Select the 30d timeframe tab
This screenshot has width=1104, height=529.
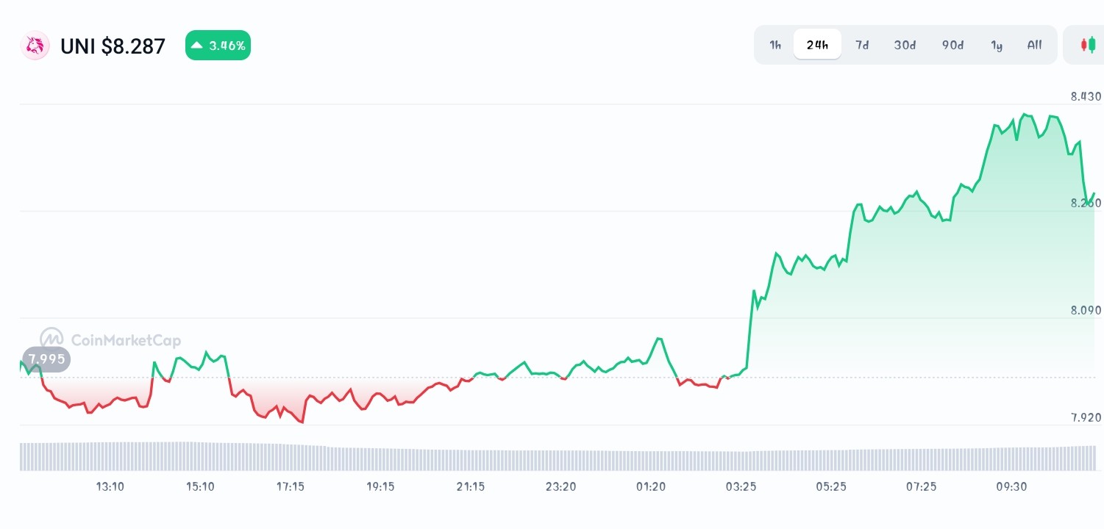pos(905,45)
